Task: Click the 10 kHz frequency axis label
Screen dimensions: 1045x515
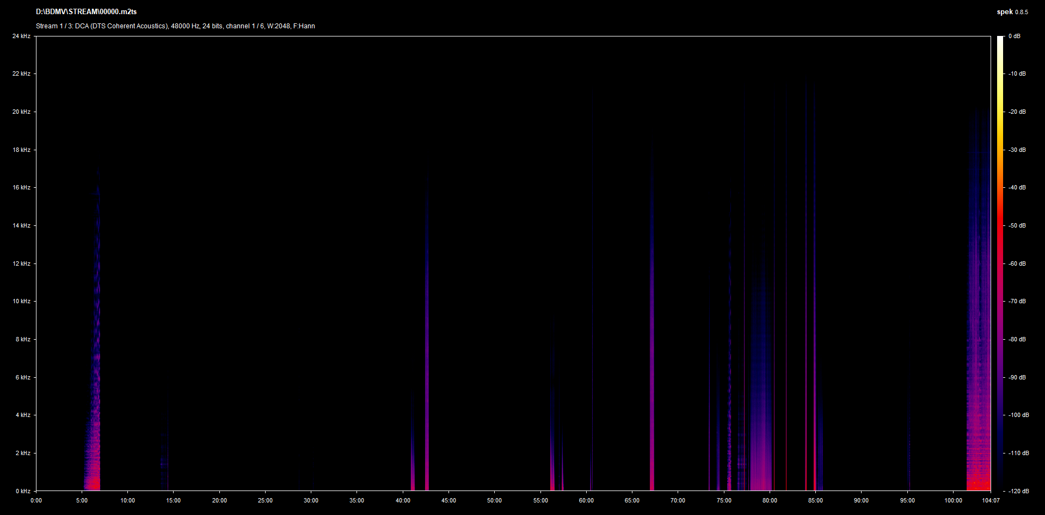Action: (x=21, y=301)
